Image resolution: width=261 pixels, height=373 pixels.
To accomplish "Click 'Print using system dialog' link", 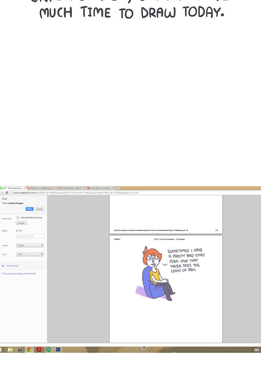I will (19, 274).
